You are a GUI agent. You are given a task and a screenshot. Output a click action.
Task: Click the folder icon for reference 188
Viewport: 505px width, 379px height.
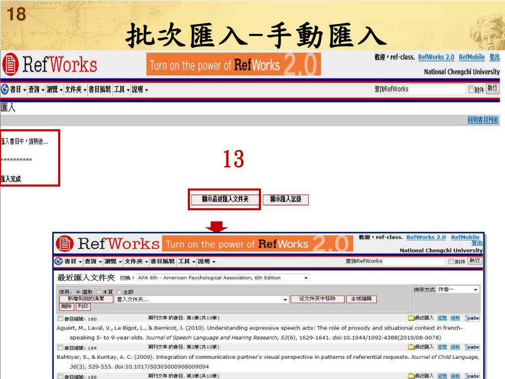click(x=411, y=376)
